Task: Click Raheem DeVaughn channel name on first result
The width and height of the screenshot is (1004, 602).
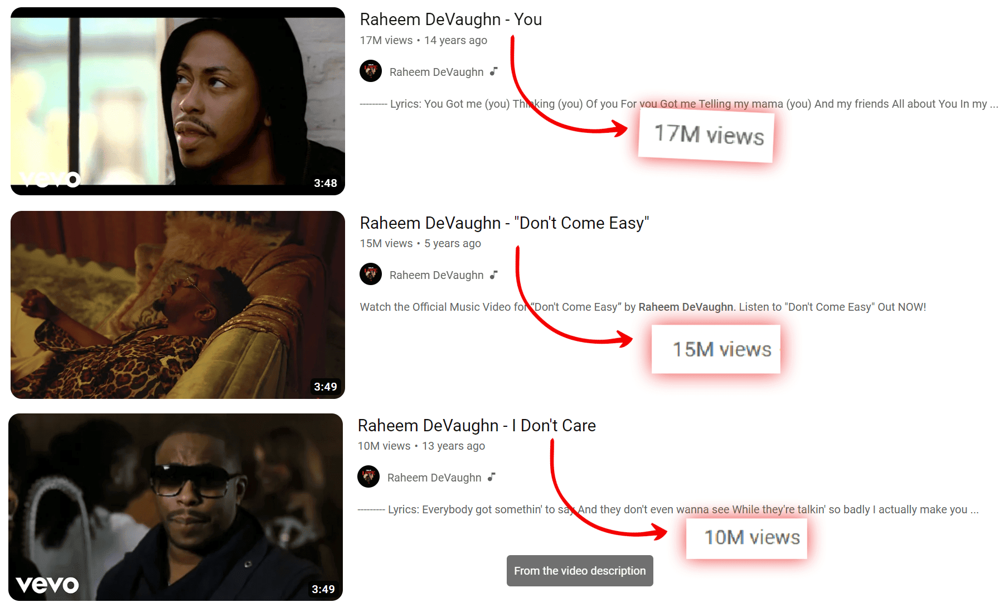Action: (436, 72)
